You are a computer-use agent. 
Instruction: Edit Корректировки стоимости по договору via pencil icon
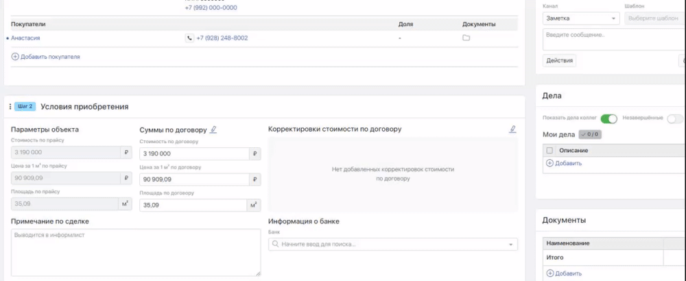pyautogui.click(x=512, y=129)
